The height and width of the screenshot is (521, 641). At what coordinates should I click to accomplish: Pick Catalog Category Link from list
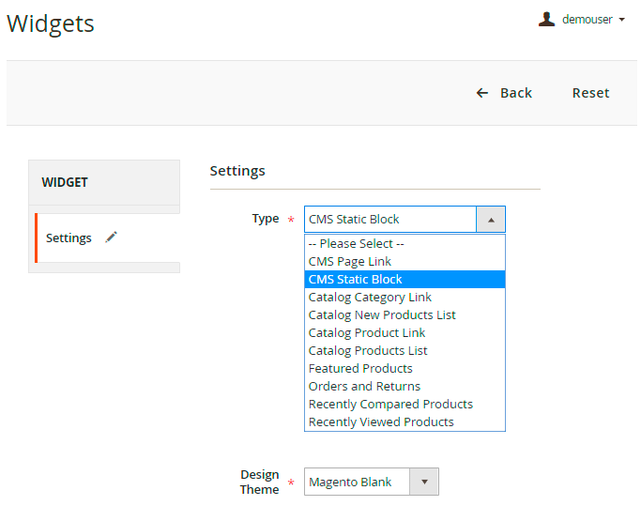404,298
